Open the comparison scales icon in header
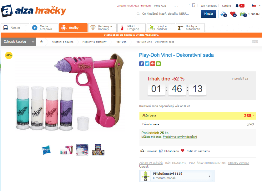The height and width of the screenshot is (191, 262). 224,14
